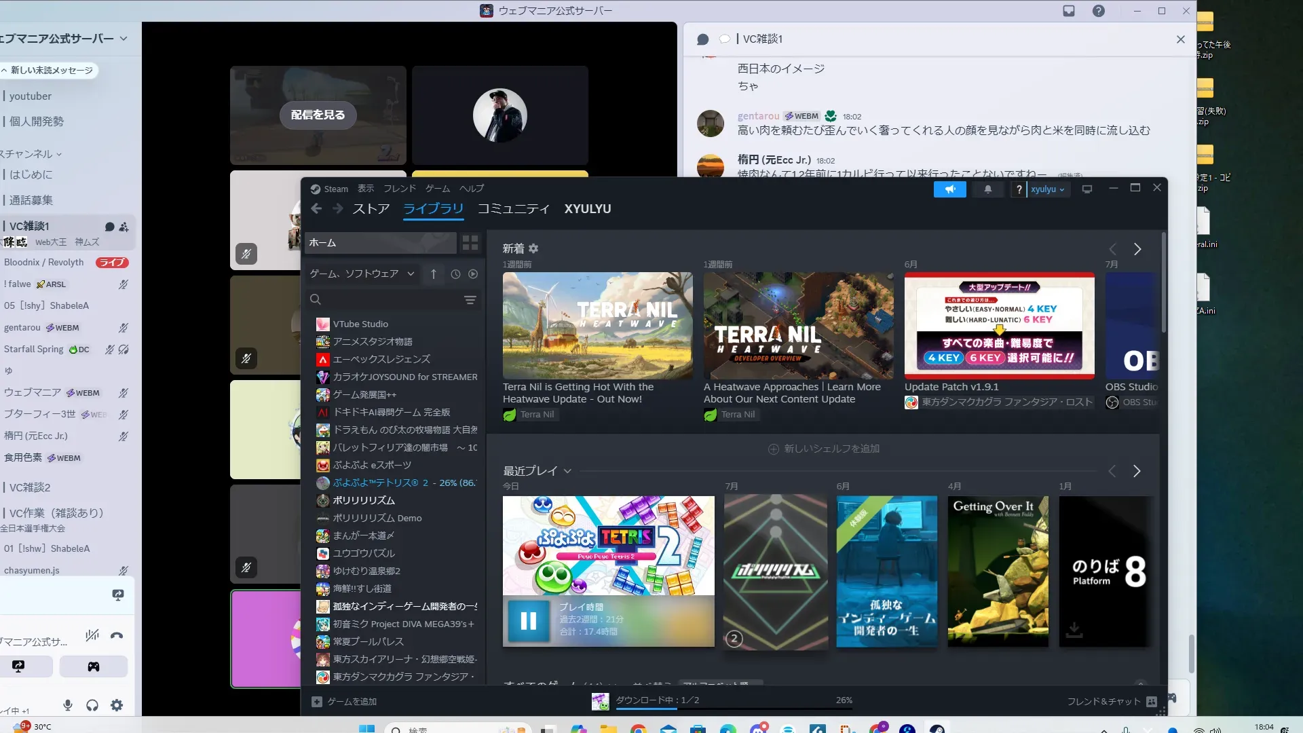1303x733 pixels.
Task: Enter Steam Big Picture mode icon
Action: (1087, 189)
